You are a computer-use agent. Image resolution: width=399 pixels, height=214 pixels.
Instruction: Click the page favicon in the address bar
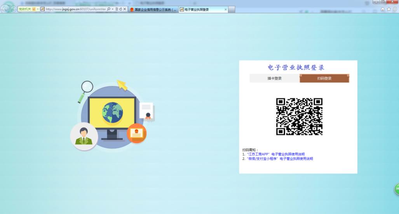[x=42, y=9]
